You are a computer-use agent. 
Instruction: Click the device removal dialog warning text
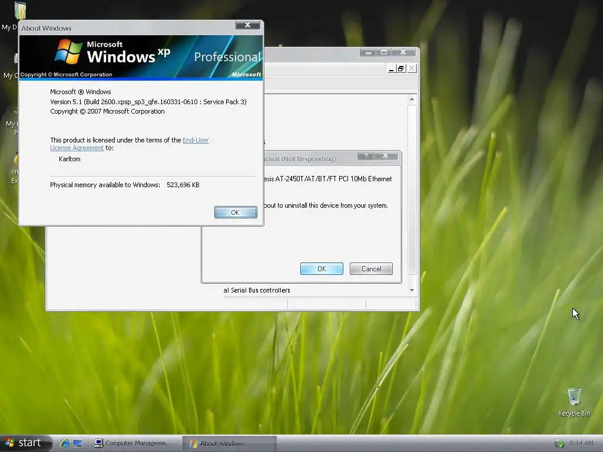point(325,205)
